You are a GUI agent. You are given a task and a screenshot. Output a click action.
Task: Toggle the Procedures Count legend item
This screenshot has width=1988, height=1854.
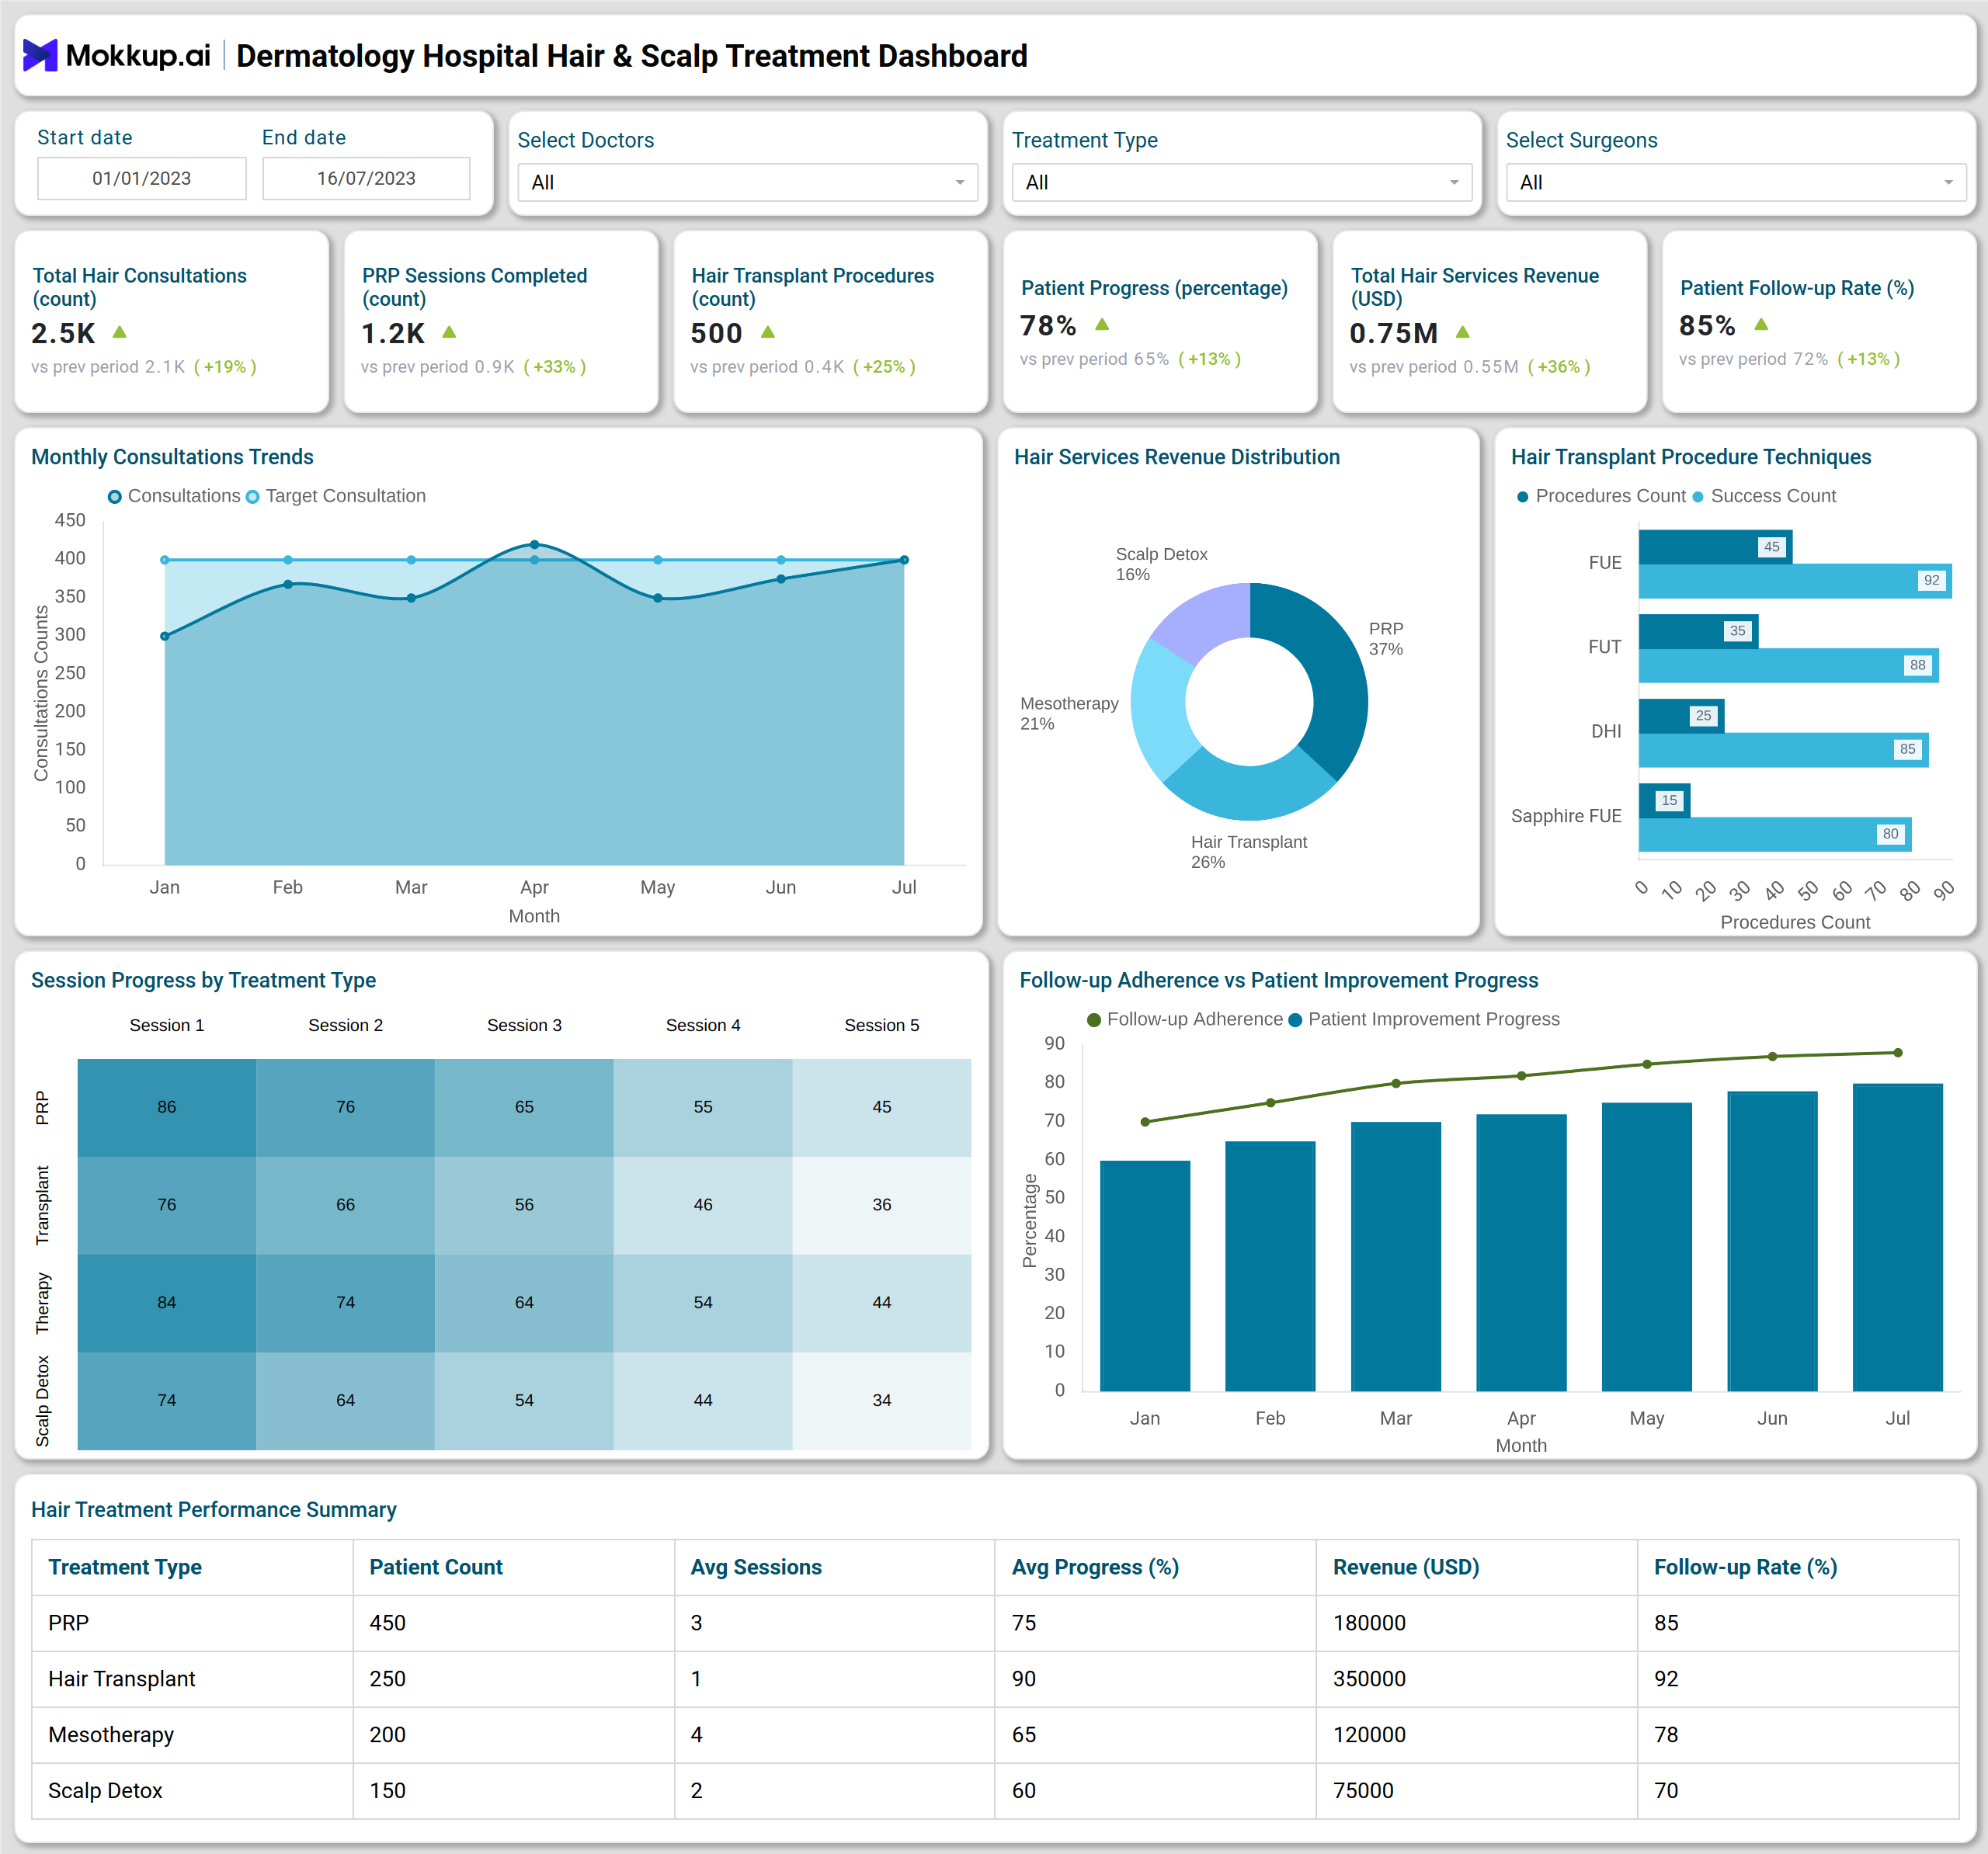point(1600,496)
